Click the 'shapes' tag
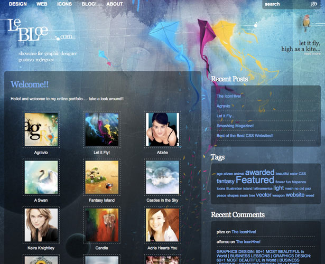Viewport: 325px width, 264px height. pos(233,195)
